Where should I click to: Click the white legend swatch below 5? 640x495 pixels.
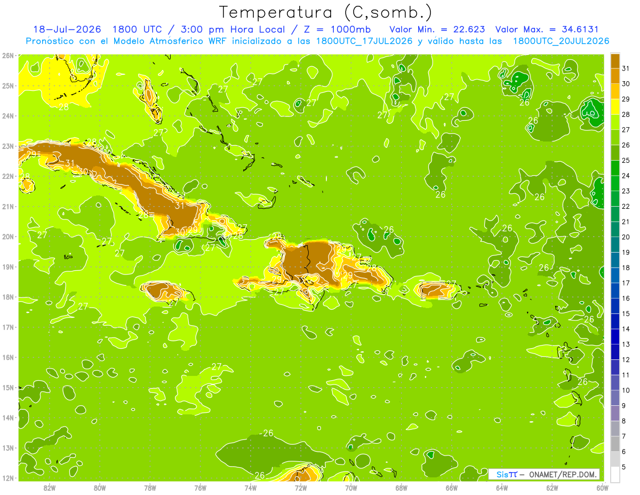[x=615, y=474]
